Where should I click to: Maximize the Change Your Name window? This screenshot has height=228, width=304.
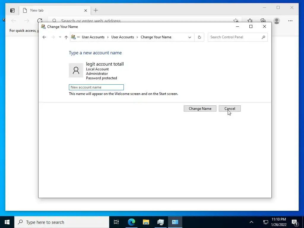coord(251,26)
